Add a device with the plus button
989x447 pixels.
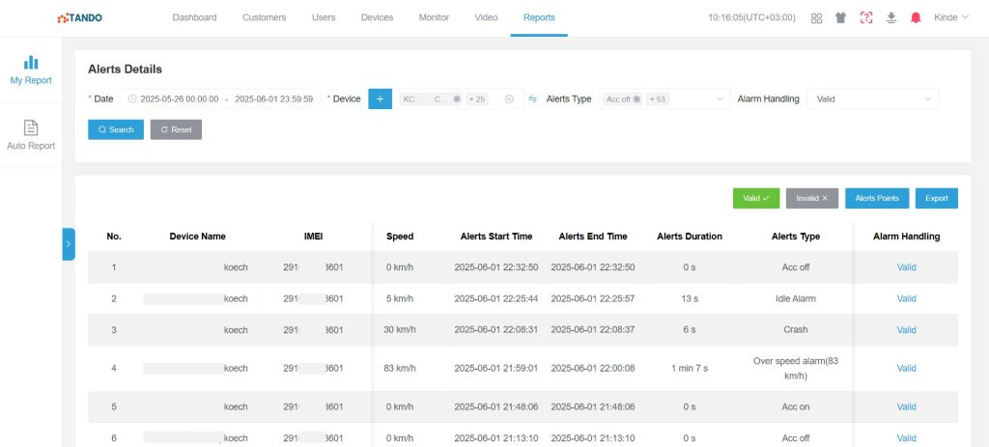[x=380, y=99]
